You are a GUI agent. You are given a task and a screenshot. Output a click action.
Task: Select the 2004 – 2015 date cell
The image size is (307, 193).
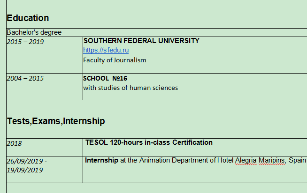pyautogui.click(x=25, y=78)
